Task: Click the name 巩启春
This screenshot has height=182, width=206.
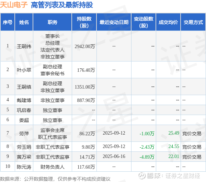Action: [24, 110]
